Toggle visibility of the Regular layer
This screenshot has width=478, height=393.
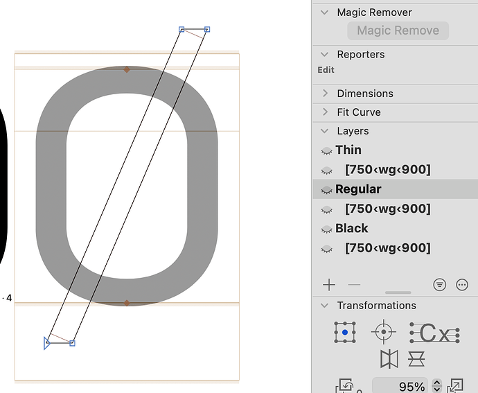[x=326, y=190]
